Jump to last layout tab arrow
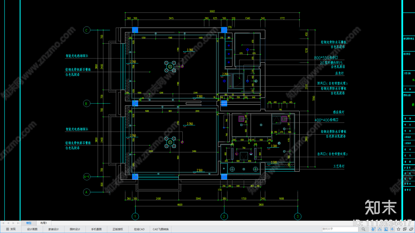 (x=18, y=223)
